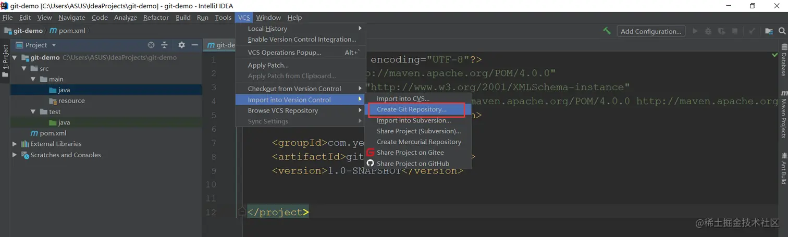
Task: Open Project Structure folder icon
Action: click(x=769, y=31)
